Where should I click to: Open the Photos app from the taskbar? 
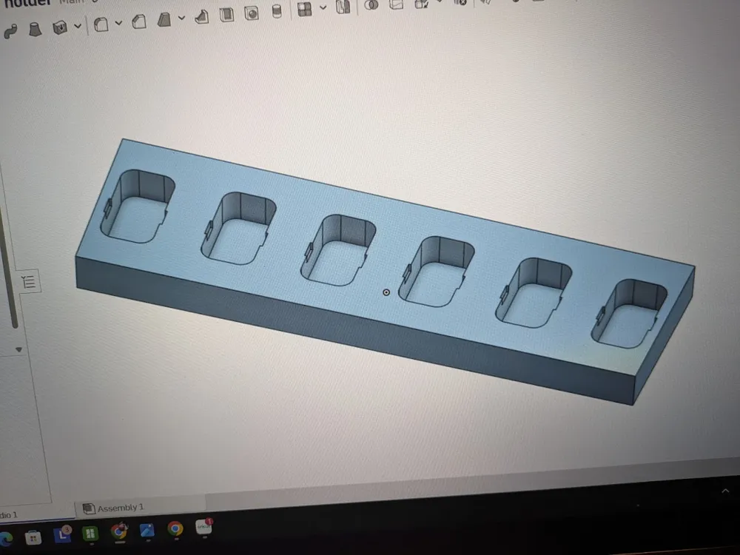coord(147,531)
